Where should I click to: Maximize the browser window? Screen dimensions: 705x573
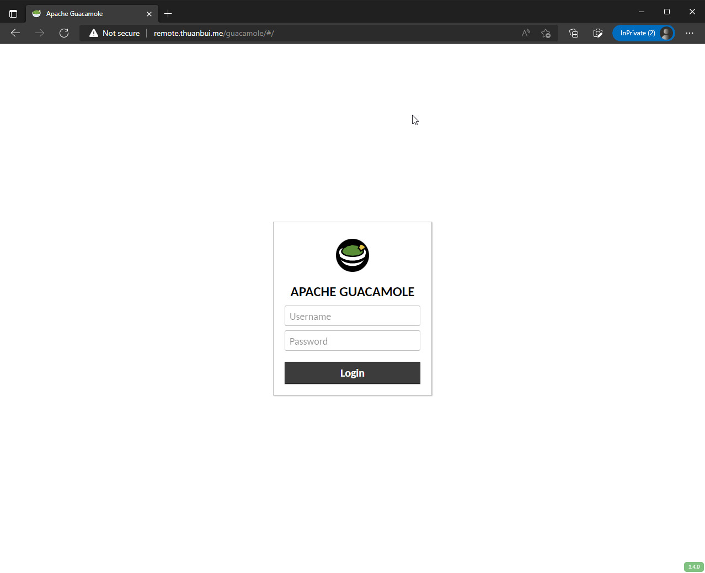tap(667, 12)
